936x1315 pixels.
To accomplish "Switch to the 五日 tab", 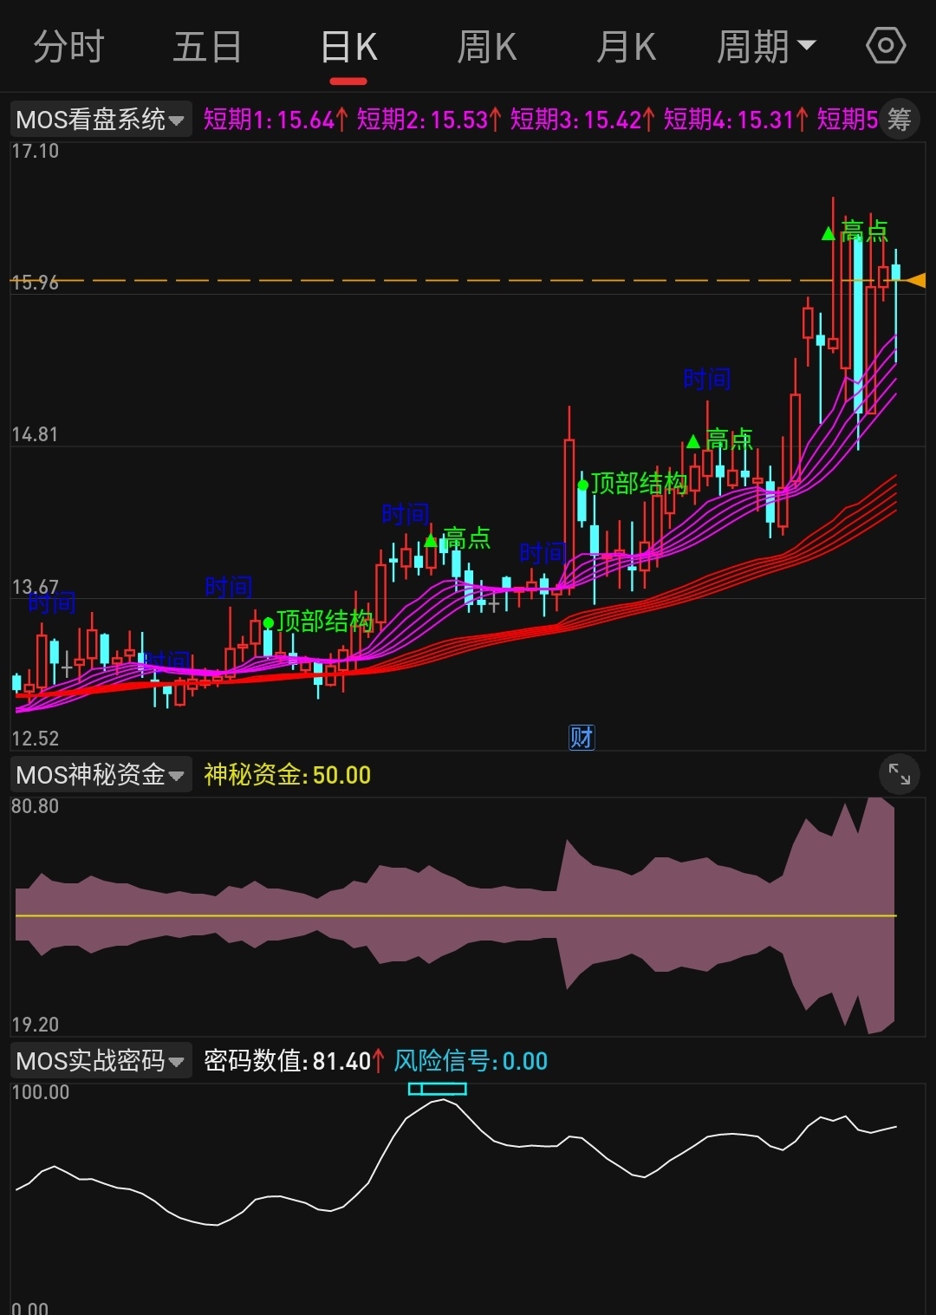I will (x=207, y=47).
